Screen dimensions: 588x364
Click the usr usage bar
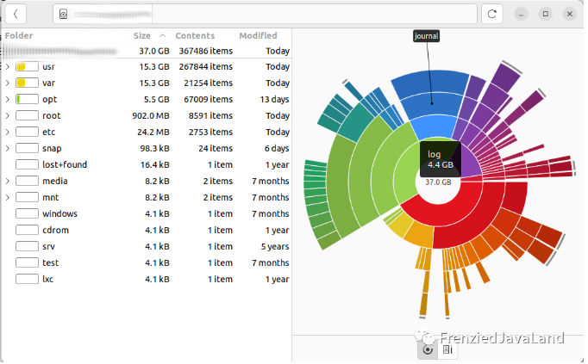coord(27,67)
